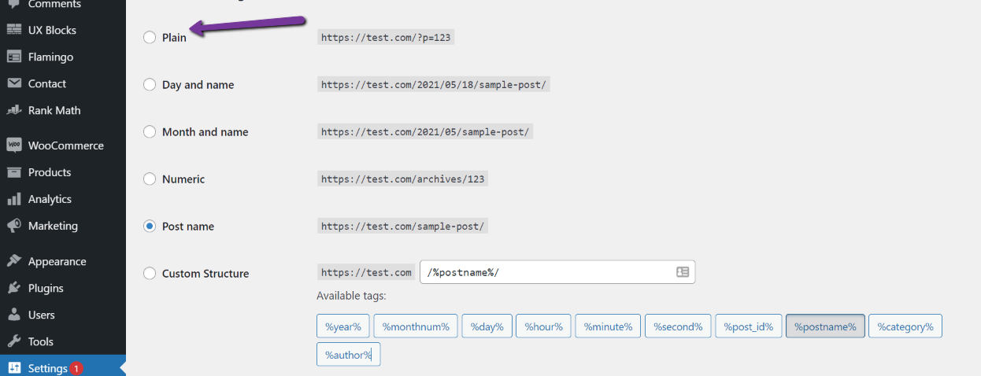Screen dimensions: 981x376
Task: Select the Custom Structure radio option
Action: click(150, 274)
